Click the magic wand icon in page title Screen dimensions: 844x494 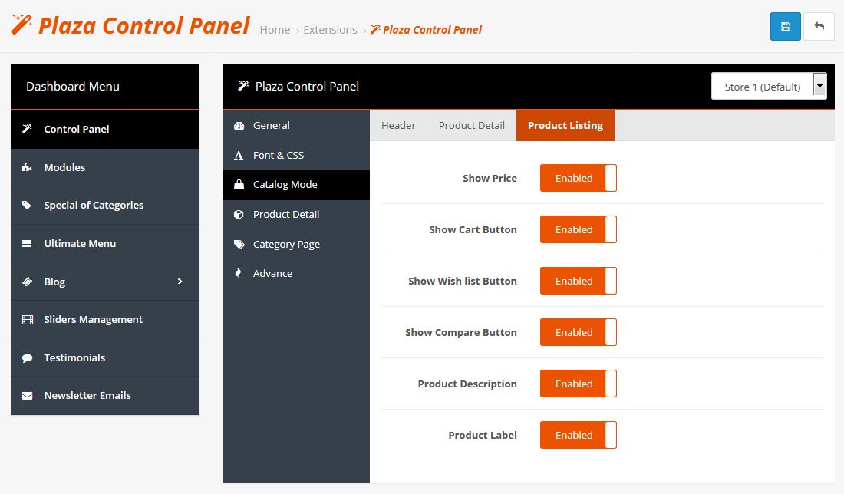21,25
